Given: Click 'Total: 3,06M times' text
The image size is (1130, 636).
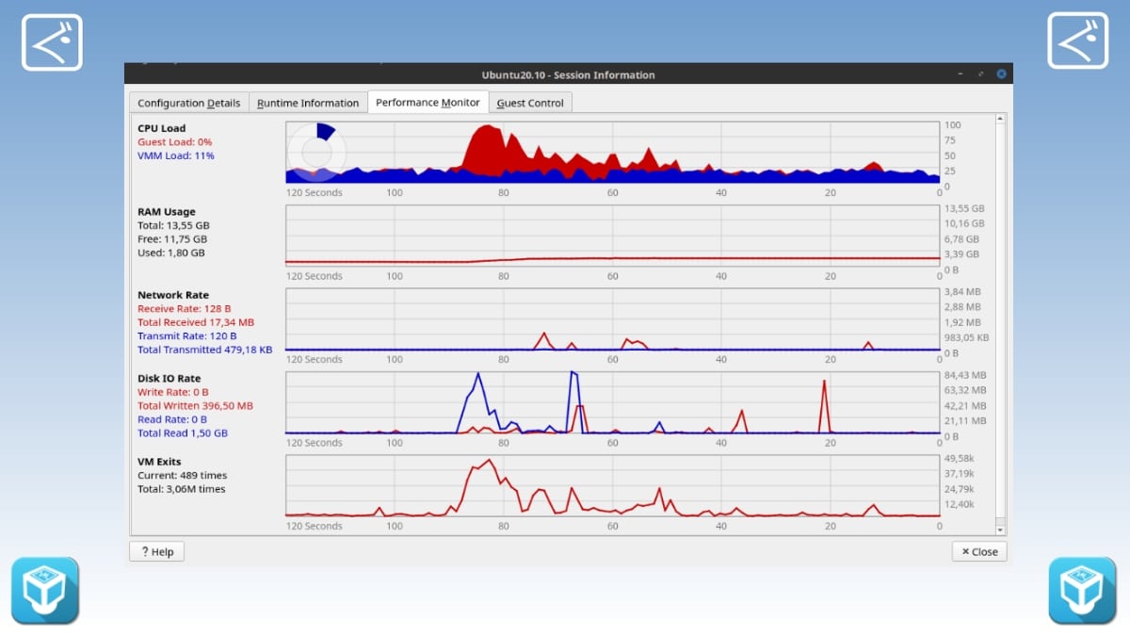Looking at the screenshot, I should 181,489.
